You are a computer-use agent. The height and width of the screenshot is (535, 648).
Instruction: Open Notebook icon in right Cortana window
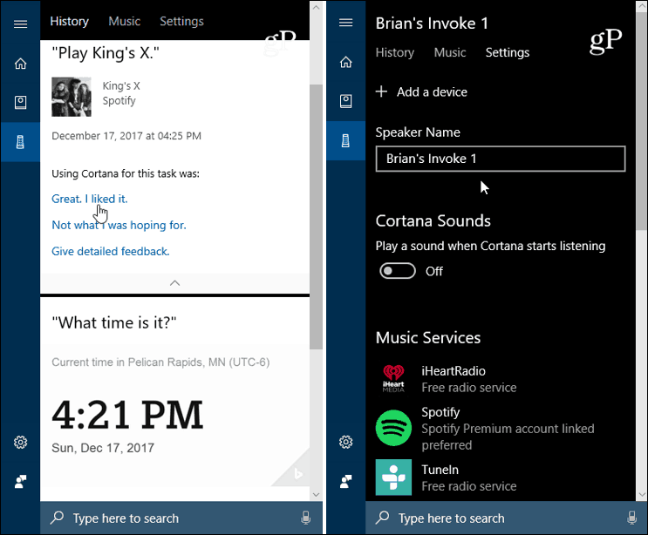pos(346,101)
